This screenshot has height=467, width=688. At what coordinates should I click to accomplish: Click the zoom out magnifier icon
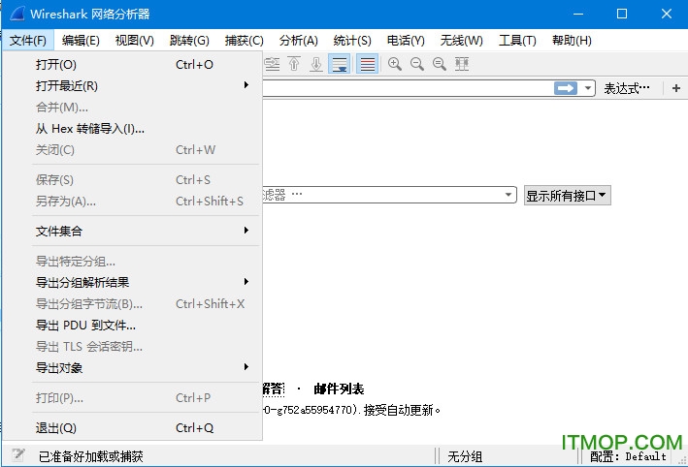pos(417,64)
